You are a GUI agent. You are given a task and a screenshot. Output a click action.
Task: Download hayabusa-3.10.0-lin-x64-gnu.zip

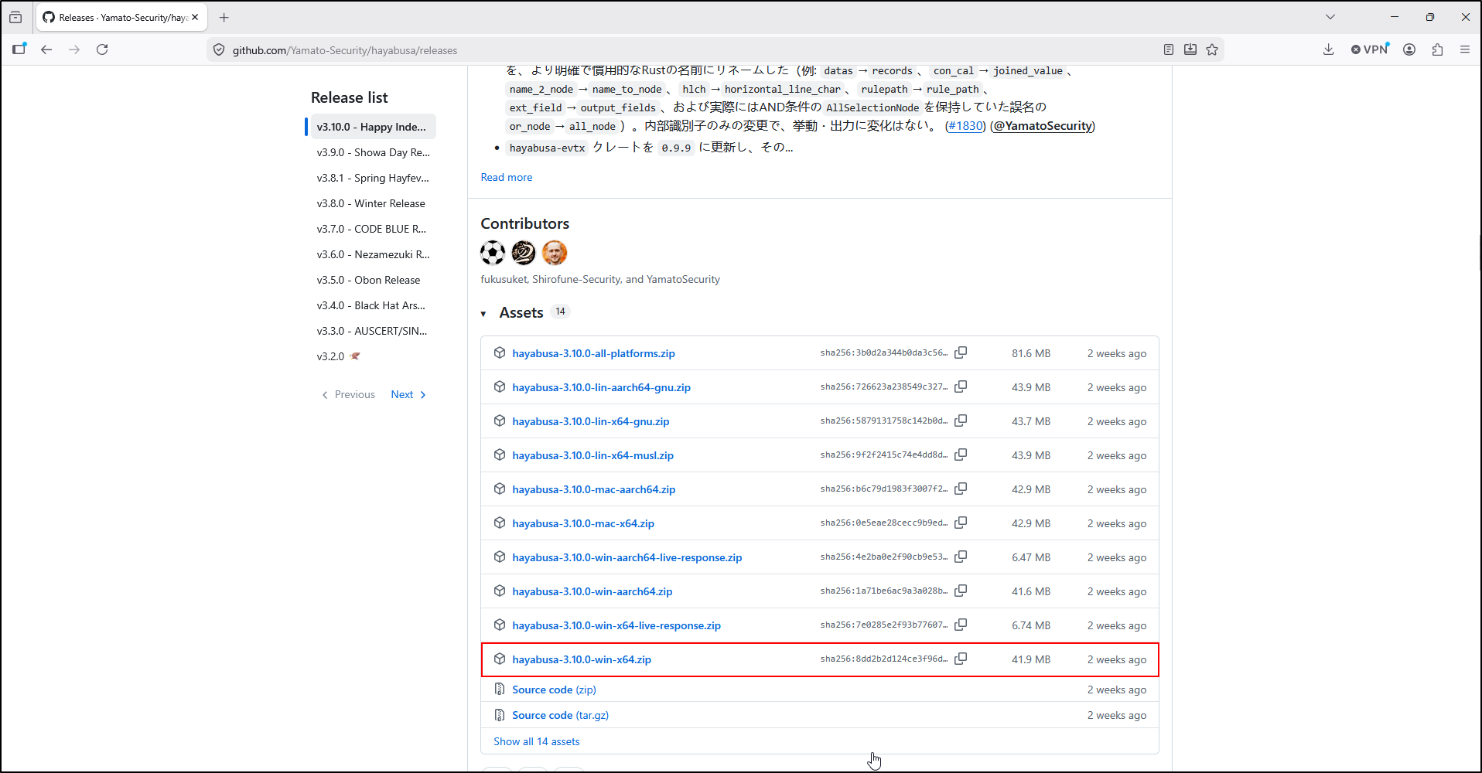pyautogui.click(x=591, y=421)
